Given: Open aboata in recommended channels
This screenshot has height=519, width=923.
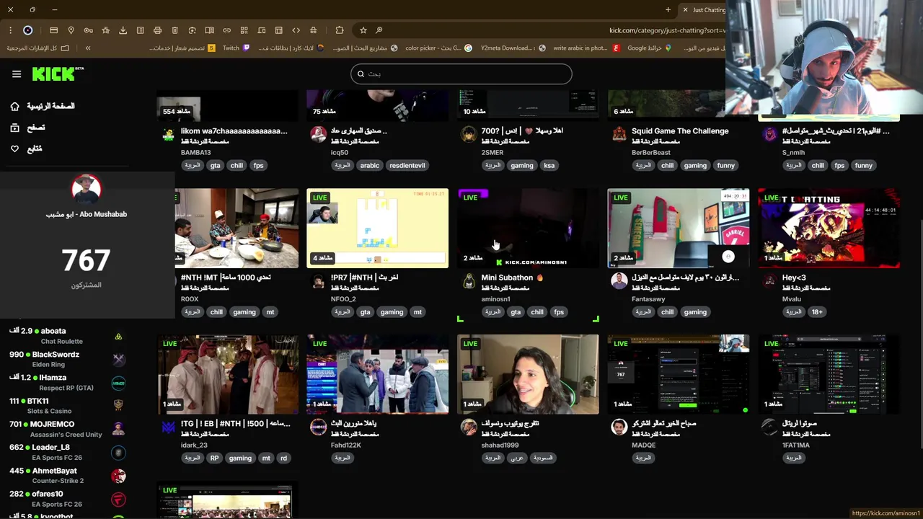Looking at the screenshot, I should pyautogui.click(x=66, y=335).
